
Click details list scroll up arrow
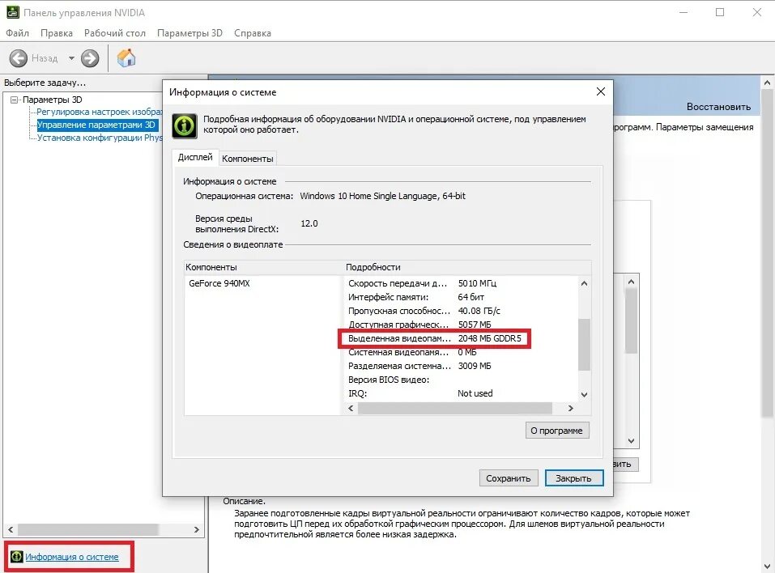click(x=584, y=283)
